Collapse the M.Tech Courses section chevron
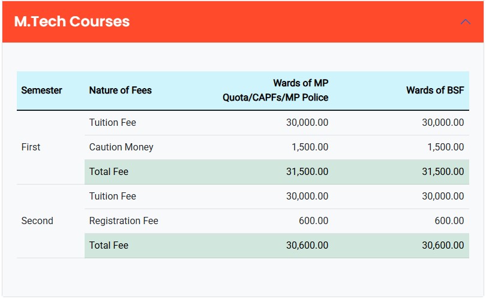 (466, 22)
